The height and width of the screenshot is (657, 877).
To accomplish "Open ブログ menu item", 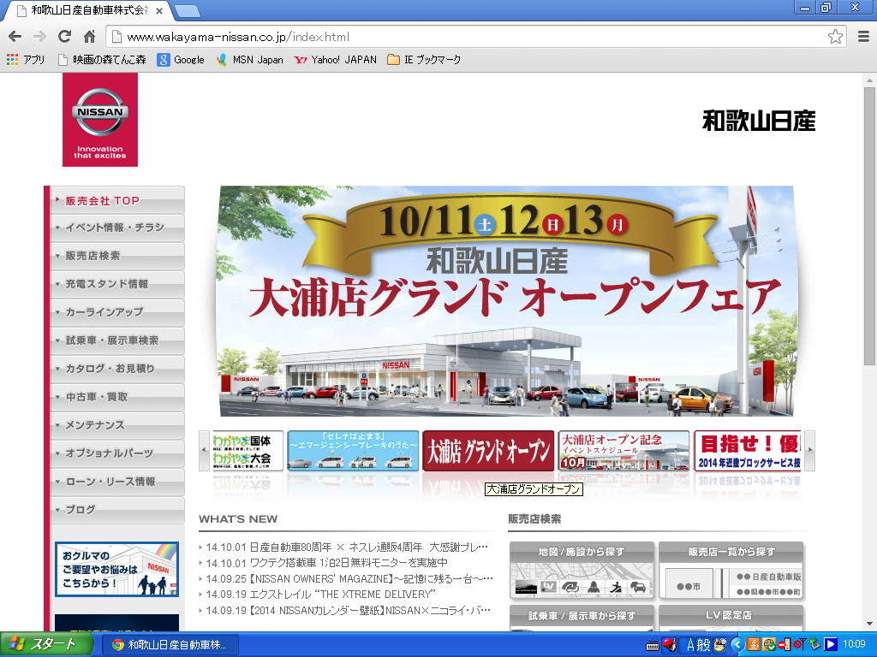I will 116,510.
